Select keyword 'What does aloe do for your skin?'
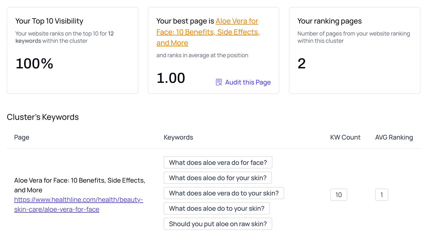Screen dimensions: 425x238 tap(218, 178)
